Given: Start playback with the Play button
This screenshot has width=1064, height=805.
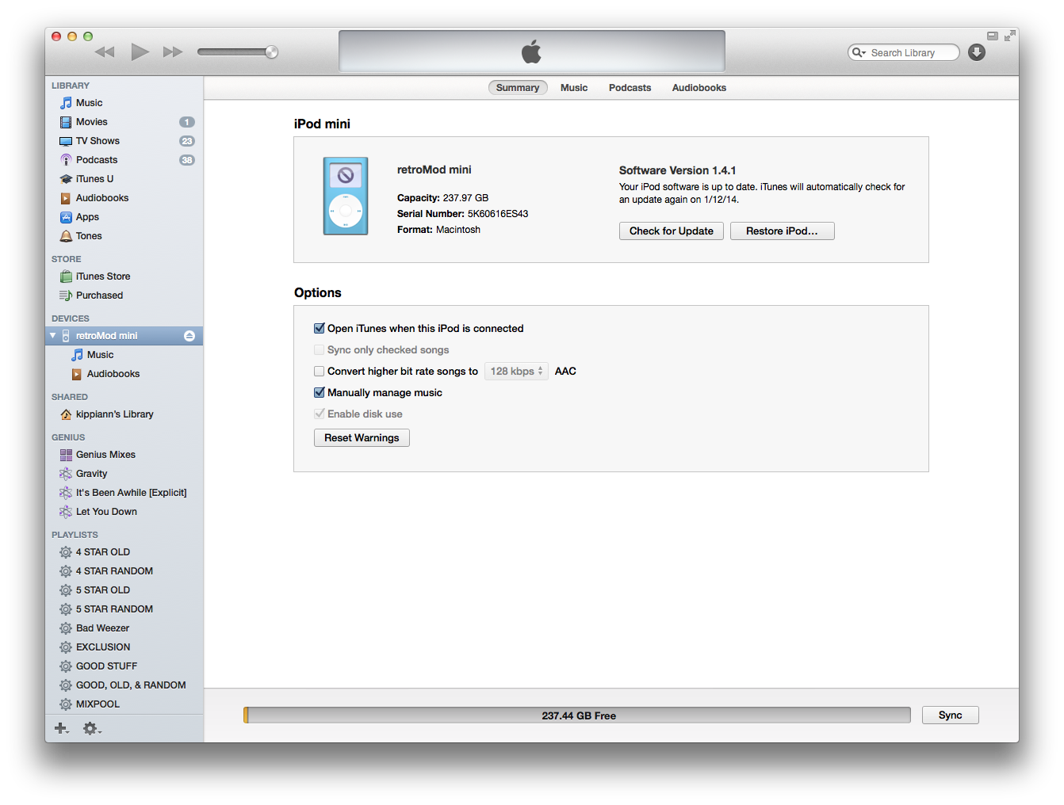Looking at the screenshot, I should point(140,52).
